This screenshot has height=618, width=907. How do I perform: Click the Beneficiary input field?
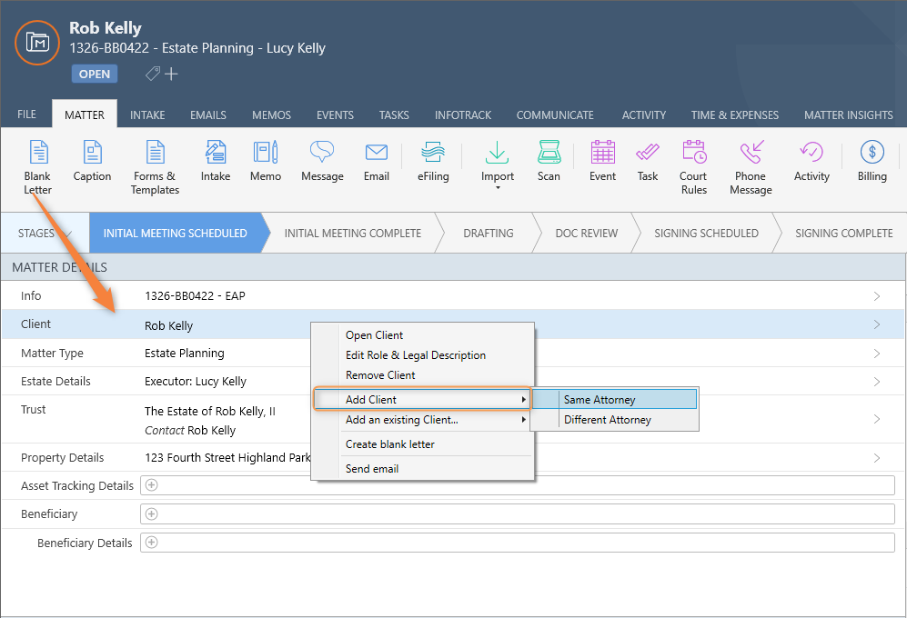point(517,514)
